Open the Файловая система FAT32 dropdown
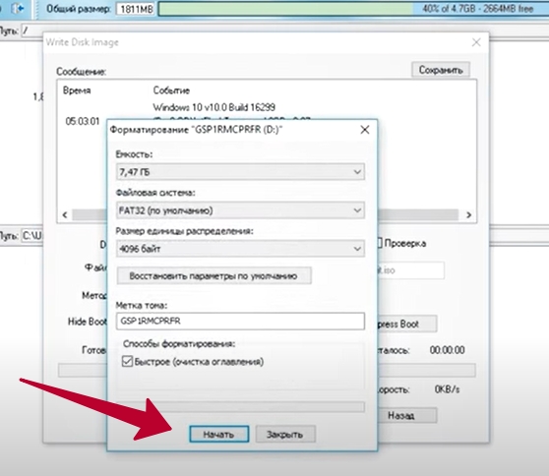 point(240,210)
